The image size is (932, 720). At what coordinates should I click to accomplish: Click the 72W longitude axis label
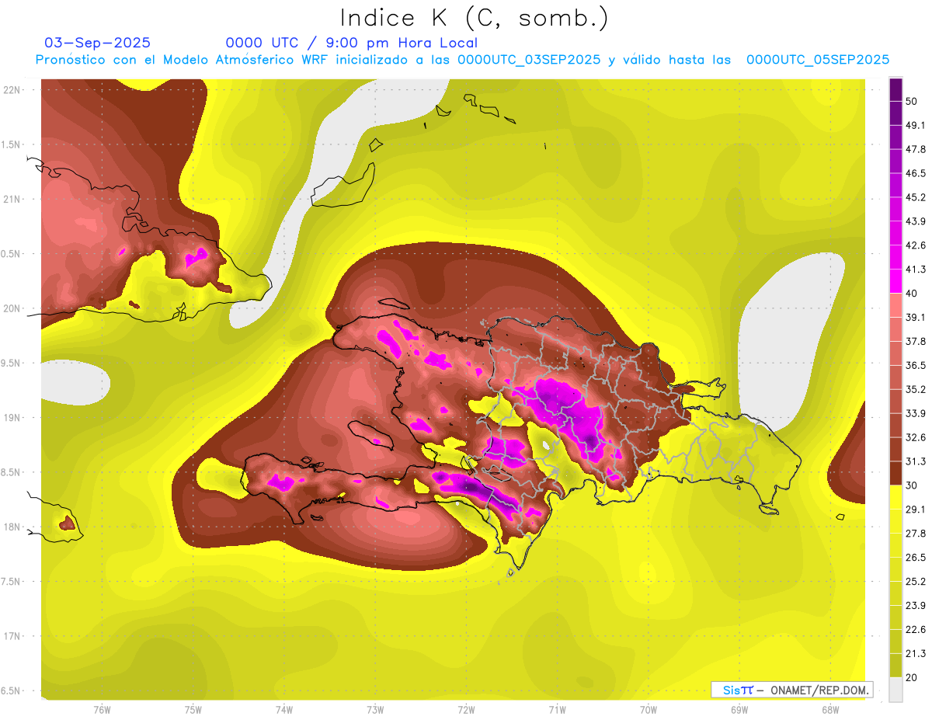[466, 709]
